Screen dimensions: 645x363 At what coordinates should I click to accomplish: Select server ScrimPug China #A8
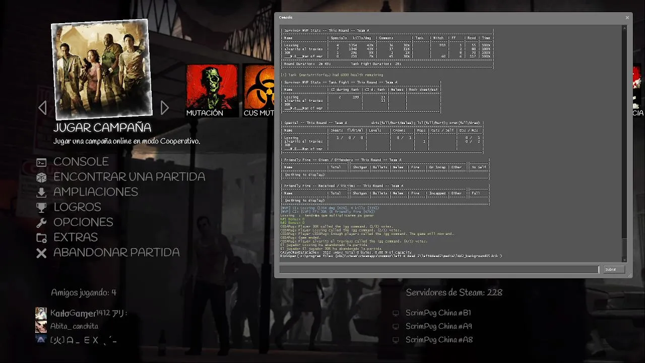pyautogui.click(x=439, y=340)
